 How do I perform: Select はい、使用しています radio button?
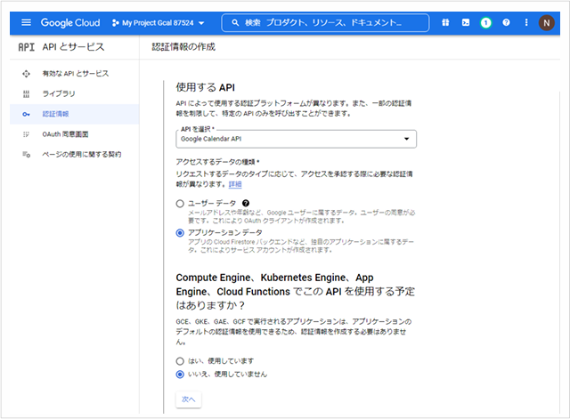point(180,361)
